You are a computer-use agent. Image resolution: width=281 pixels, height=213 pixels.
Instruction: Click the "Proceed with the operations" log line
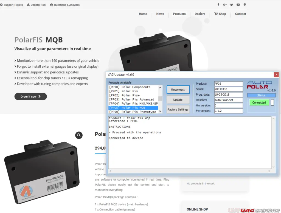135,132
